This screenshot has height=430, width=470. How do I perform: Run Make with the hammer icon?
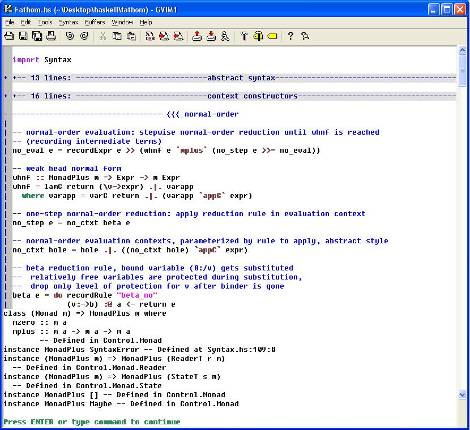pyautogui.click(x=244, y=36)
